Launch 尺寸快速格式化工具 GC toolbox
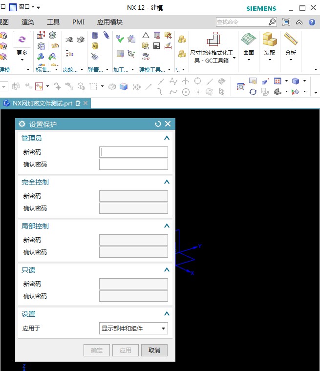 (213, 48)
